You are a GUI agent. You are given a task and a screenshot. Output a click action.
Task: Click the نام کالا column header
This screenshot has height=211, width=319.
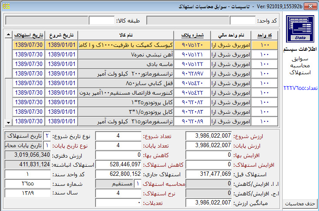pos(126,36)
